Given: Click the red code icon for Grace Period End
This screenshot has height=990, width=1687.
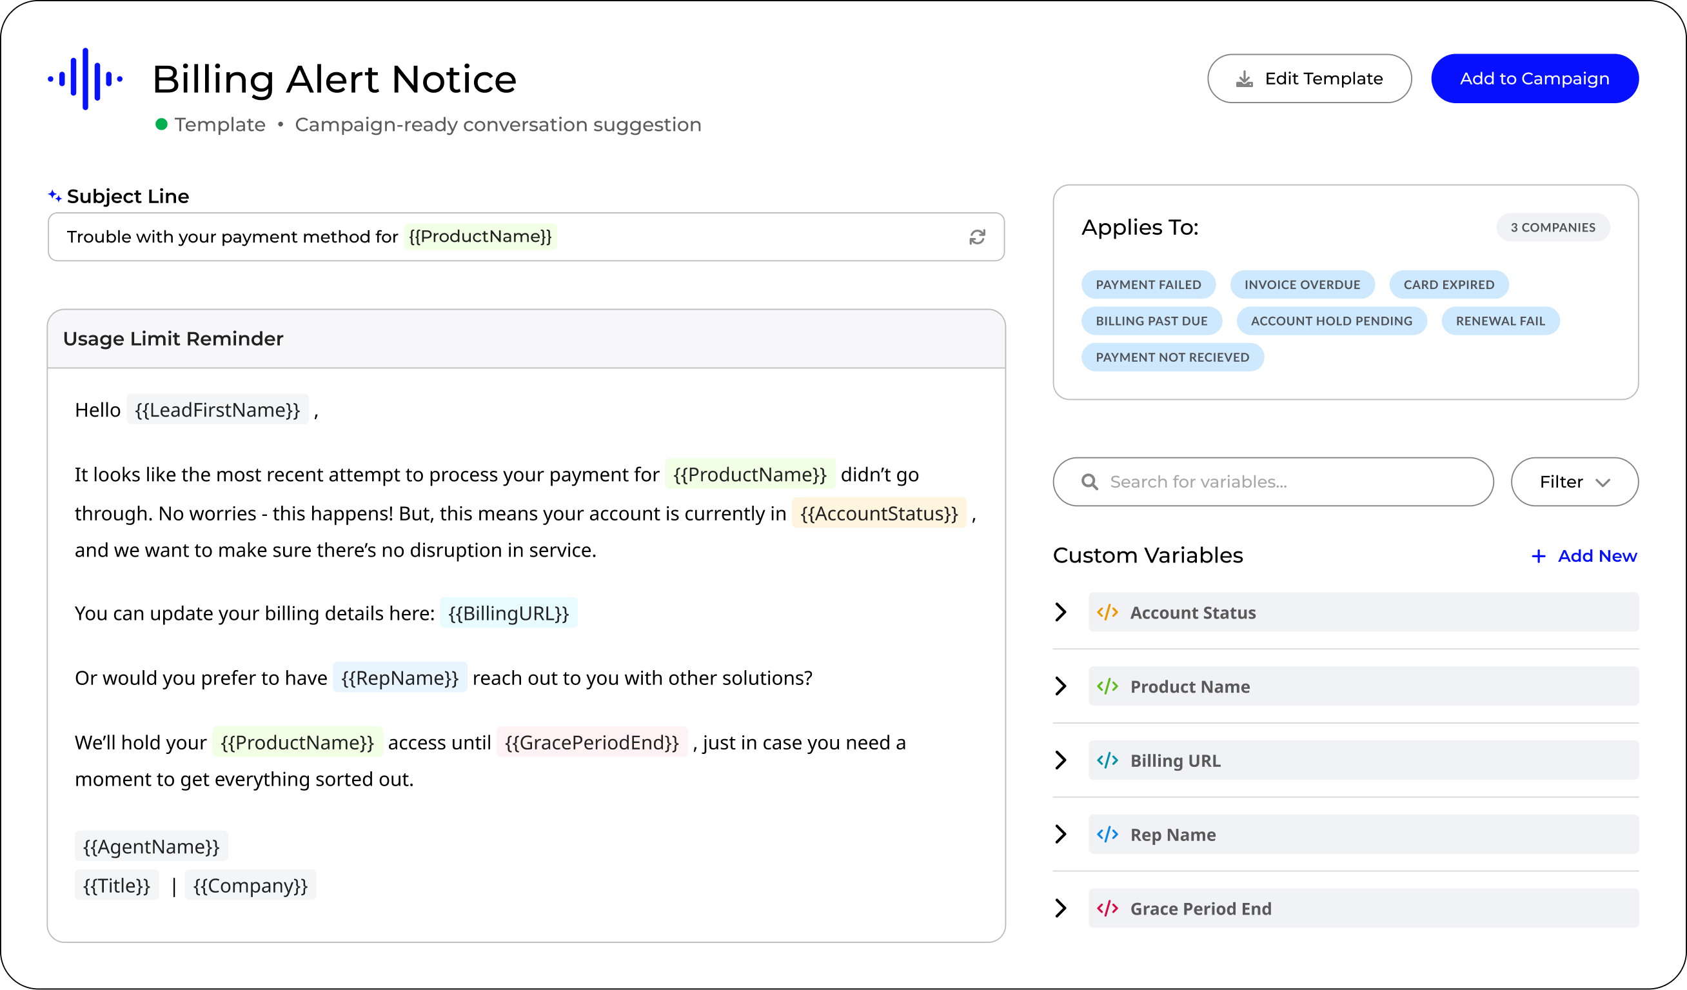Looking at the screenshot, I should (x=1107, y=908).
